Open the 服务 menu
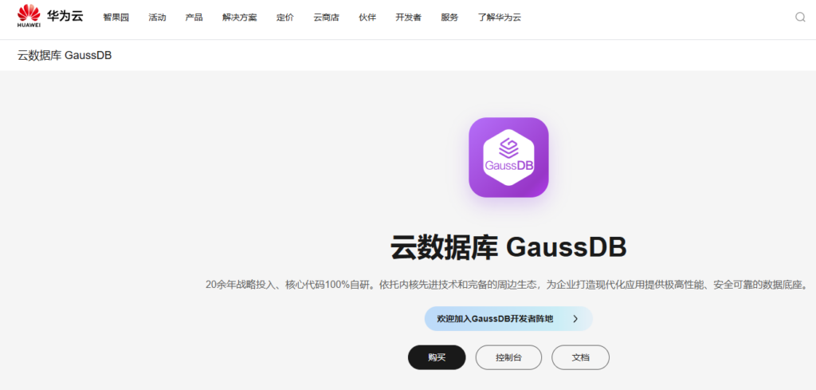Screen dimensions: 816x390 [x=449, y=18]
